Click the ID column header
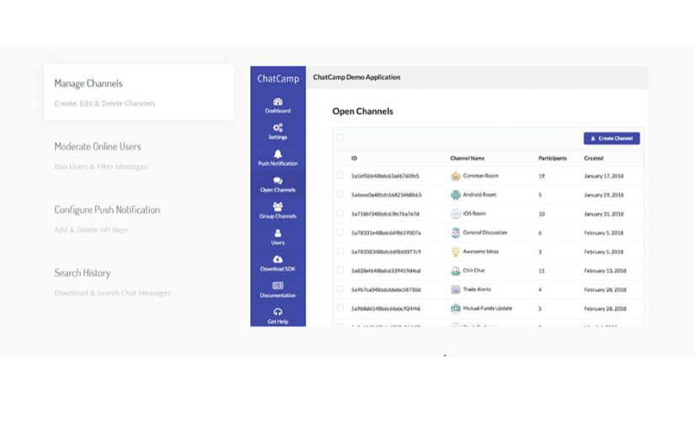The width and height of the screenshot is (695, 442). click(x=354, y=158)
